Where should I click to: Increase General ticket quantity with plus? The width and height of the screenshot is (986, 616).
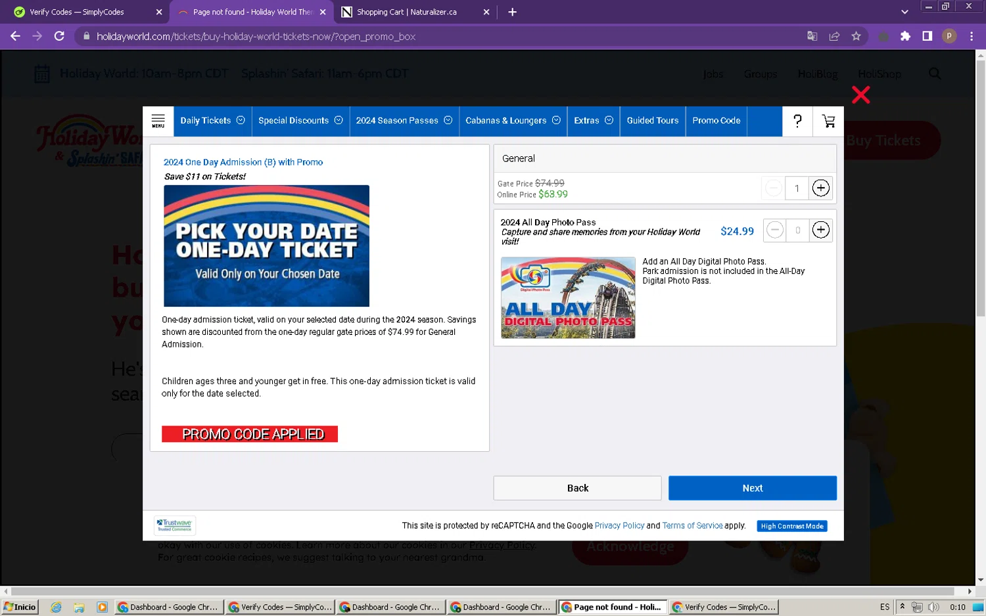point(820,188)
